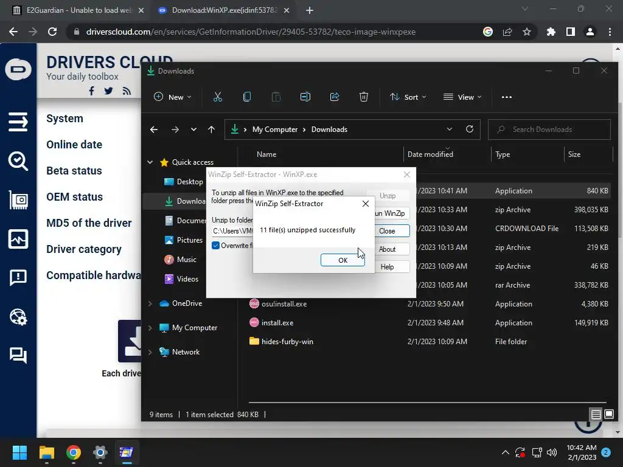Open a new Chrome tab

point(310,11)
